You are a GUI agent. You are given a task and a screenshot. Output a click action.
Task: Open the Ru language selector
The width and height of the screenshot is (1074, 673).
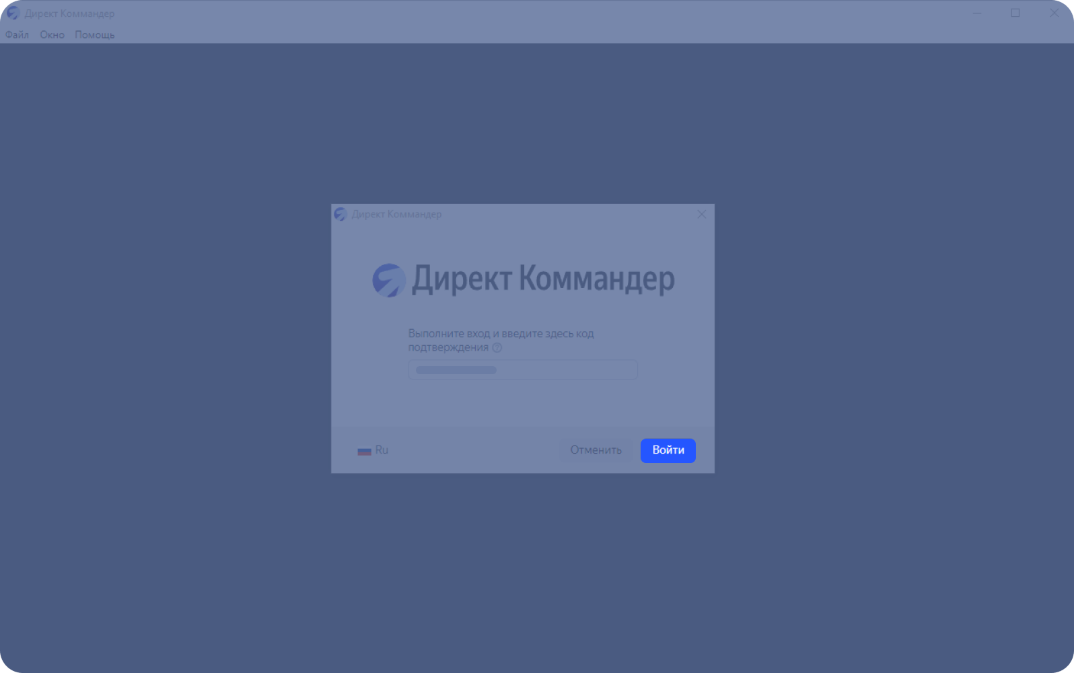(373, 450)
